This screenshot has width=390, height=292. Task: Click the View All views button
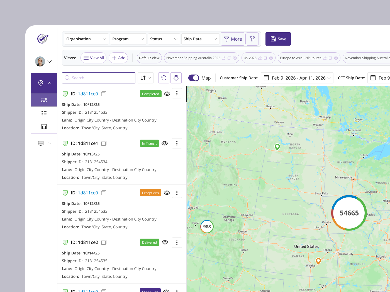tap(94, 58)
